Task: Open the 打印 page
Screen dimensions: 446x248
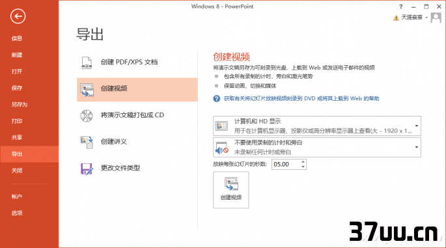Action: [x=17, y=121]
